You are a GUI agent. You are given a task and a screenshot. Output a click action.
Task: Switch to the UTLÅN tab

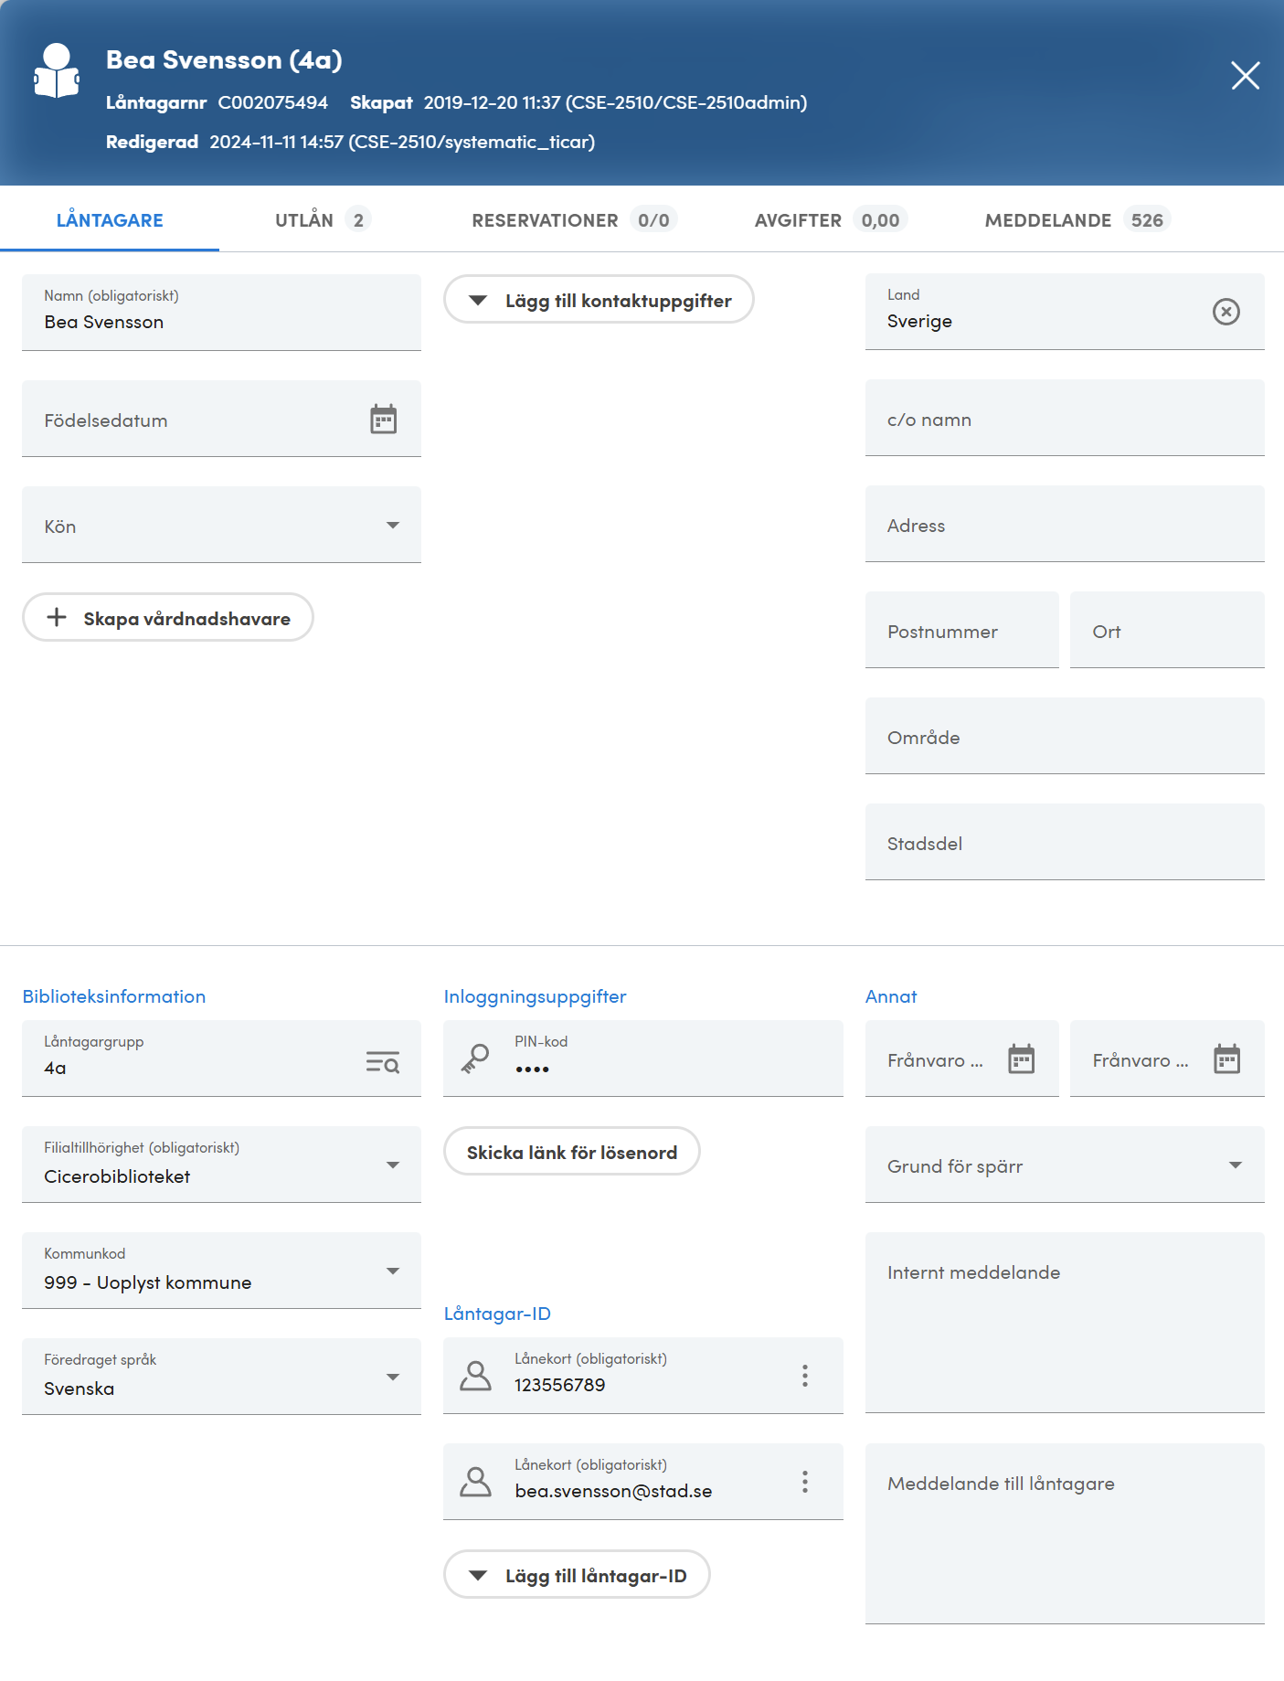point(322,220)
